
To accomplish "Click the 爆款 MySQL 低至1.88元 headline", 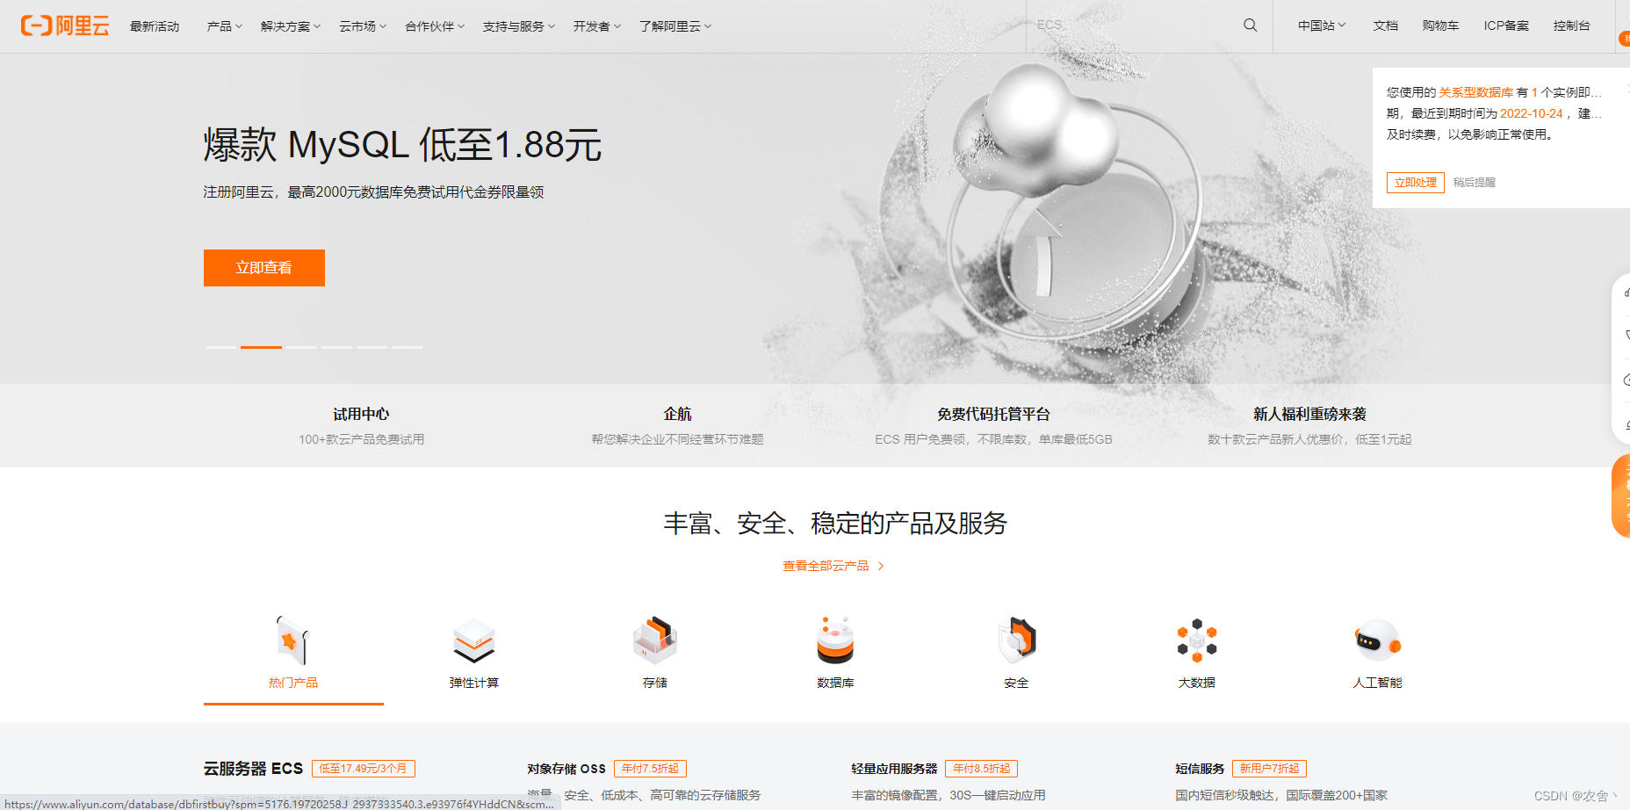I will click(402, 145).
